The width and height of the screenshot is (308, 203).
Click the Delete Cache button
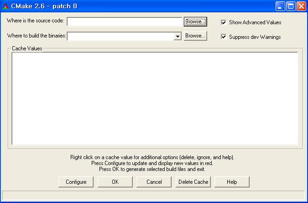click(193, 182)
